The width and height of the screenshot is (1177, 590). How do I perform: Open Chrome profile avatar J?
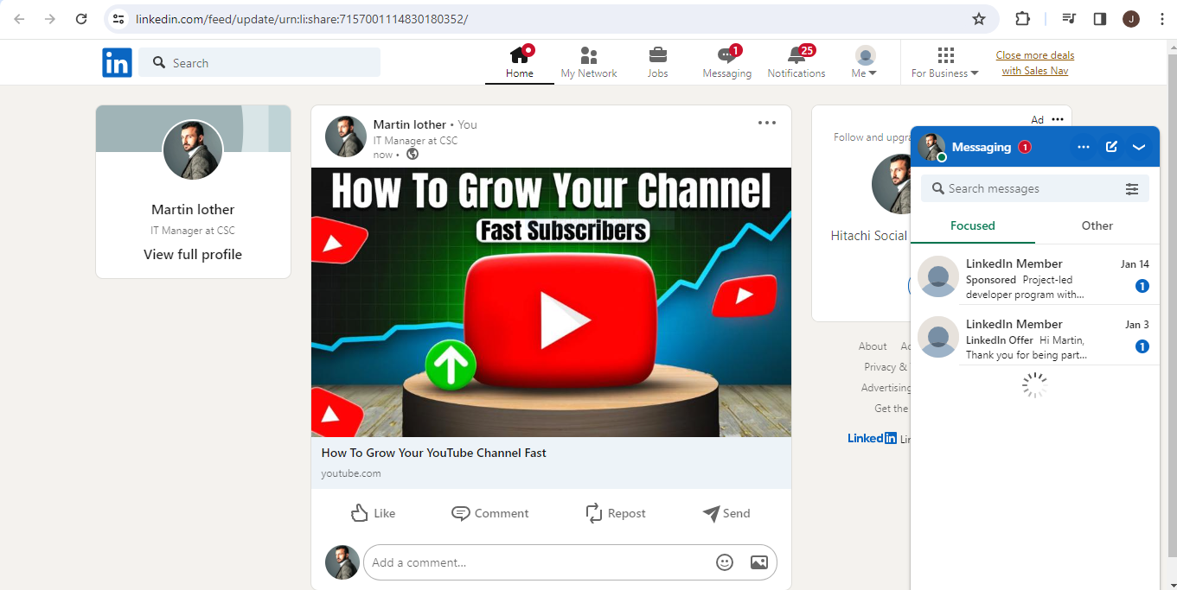point(1130,19)
